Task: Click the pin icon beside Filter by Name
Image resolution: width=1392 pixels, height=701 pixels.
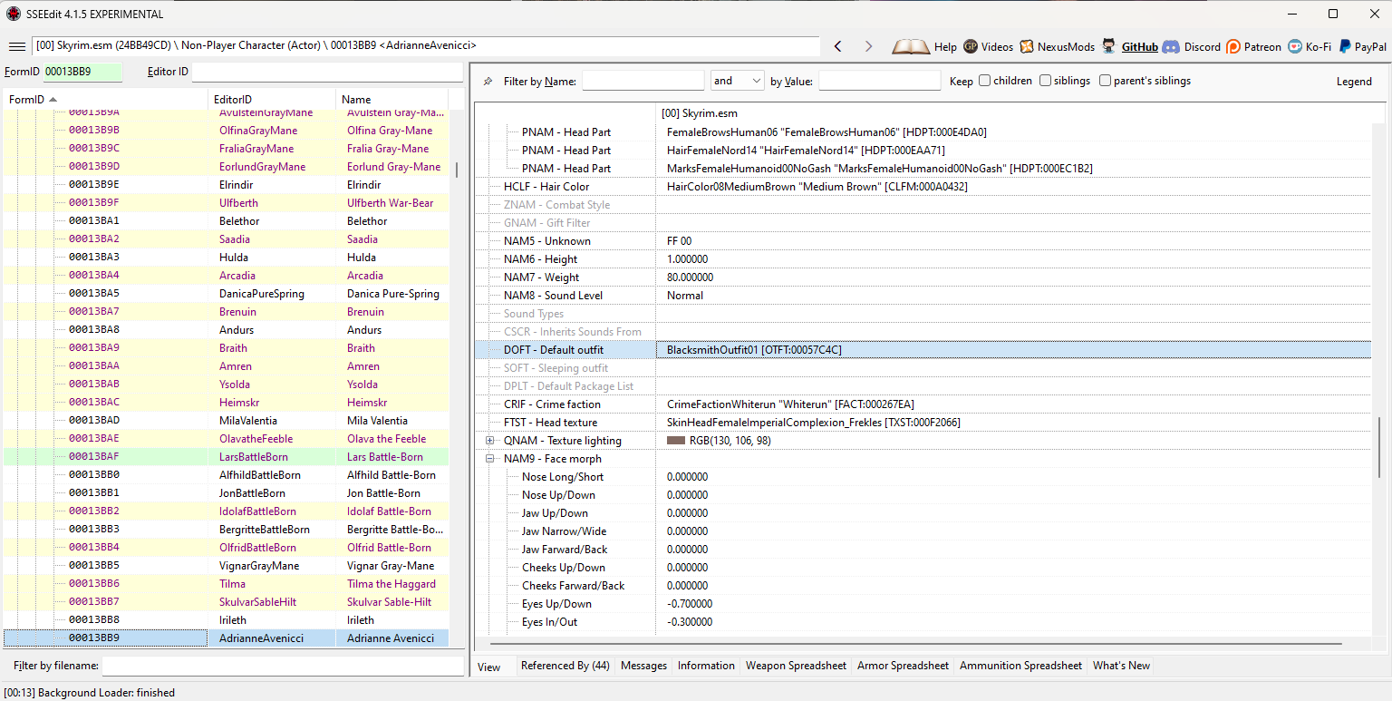Action: click(x=488, y=82)
